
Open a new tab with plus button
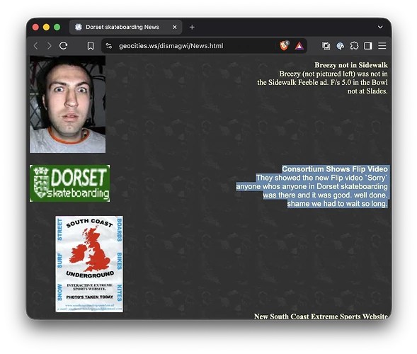pos(192,27)
